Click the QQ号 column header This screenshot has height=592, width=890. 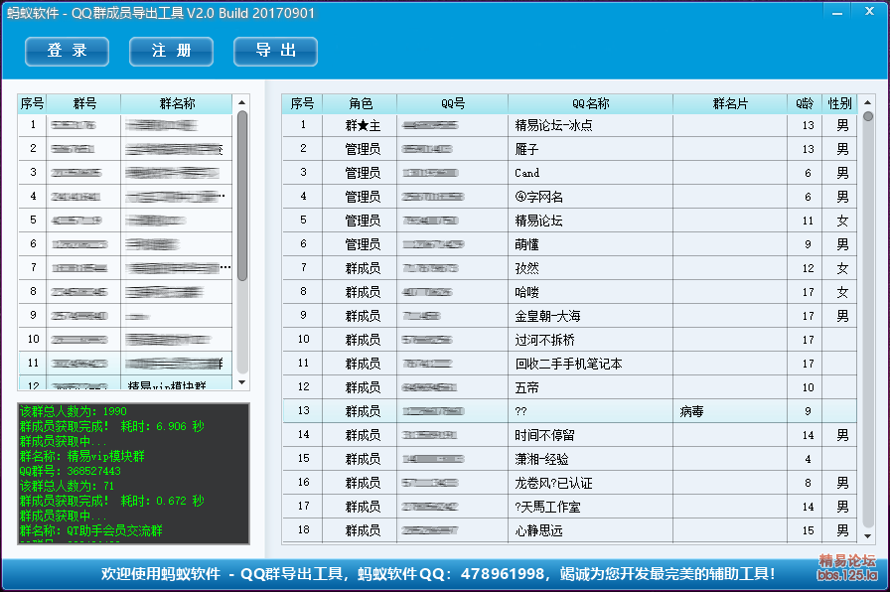coord(452,103)
